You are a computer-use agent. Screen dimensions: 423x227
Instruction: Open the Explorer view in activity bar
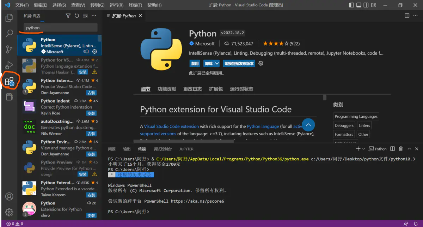coord(9,17)
